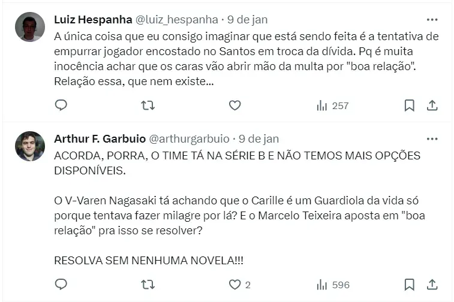This screenshot has width=454, height=302.
Task: Open Luiz Hespanha's profile picture
Action: click(30, 27)
